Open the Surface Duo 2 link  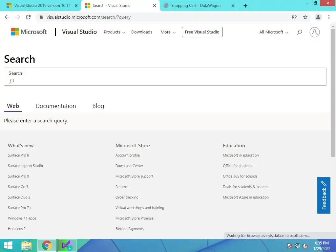(x=19, y=197)
